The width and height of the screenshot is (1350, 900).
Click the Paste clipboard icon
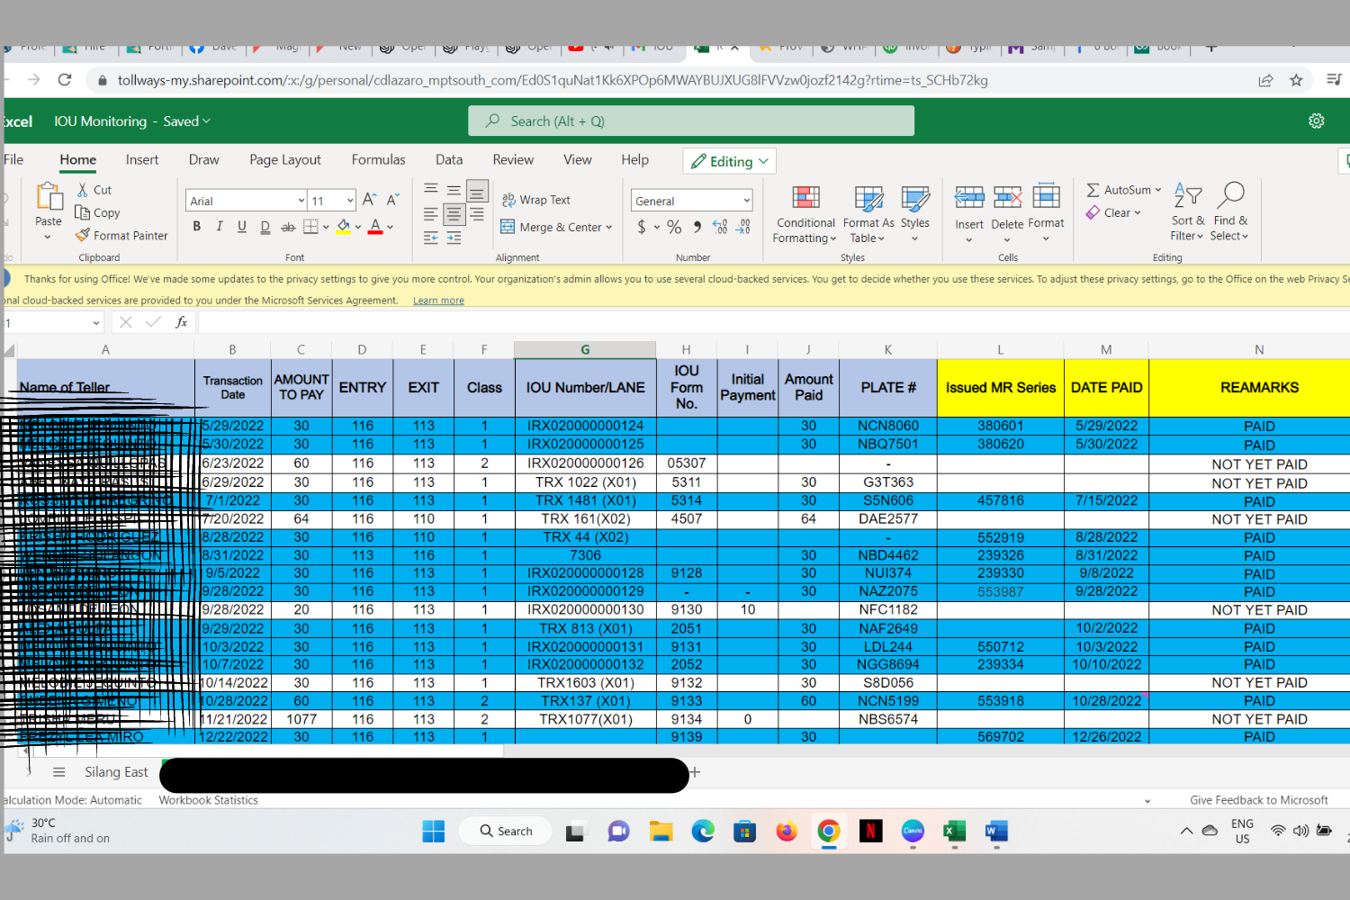pyautogui.click(x=49, y=196)
